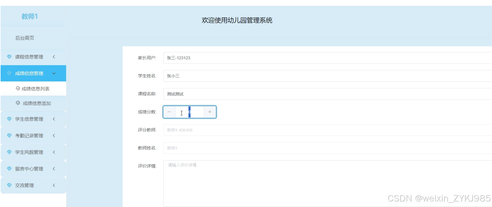Select 交流管理 menu label

point(24,185)
